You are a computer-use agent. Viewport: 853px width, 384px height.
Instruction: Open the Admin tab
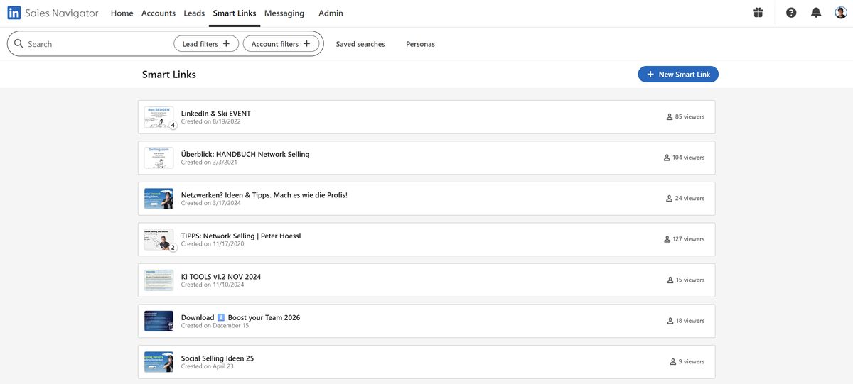(331, 13)
